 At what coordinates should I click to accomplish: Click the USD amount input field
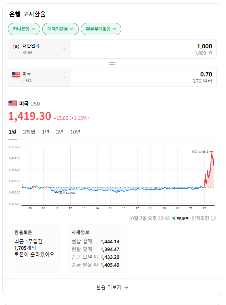coord(143,77)
